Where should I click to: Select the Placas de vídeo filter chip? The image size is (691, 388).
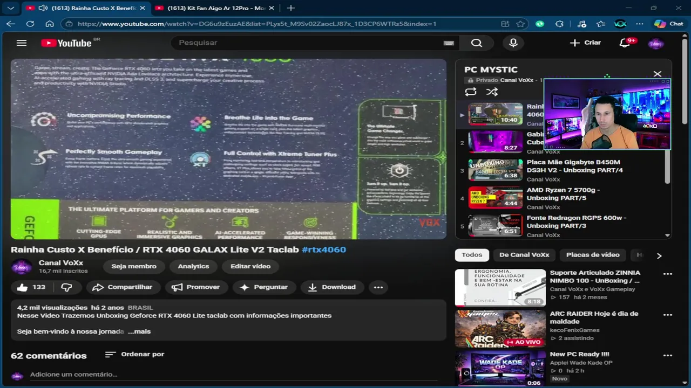pos(593,255)
